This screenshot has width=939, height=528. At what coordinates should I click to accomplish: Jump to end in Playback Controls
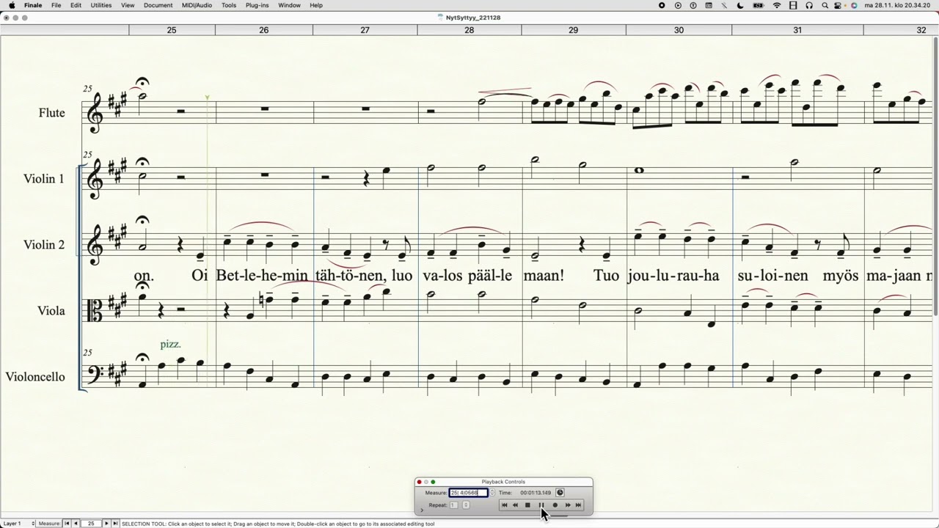(x=578, y=505)
